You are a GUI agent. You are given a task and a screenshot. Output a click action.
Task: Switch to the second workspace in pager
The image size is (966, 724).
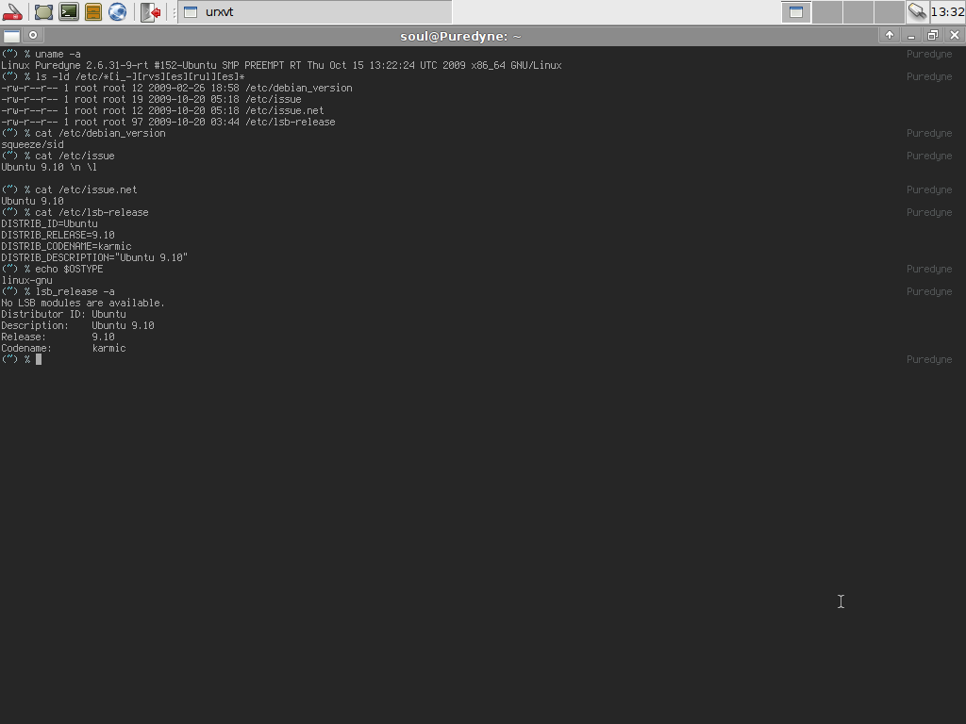[x=826, y=11]
